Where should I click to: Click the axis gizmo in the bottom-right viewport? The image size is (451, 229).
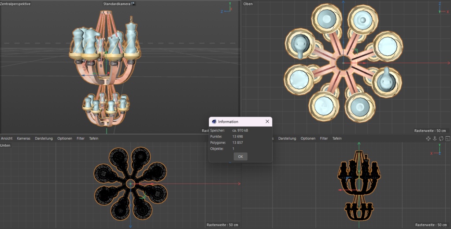436,149
